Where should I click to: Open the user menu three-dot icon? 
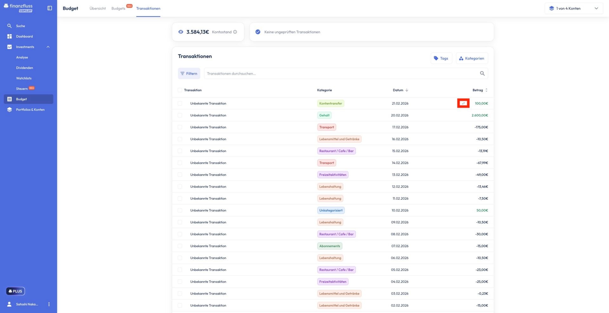[49, 304]
